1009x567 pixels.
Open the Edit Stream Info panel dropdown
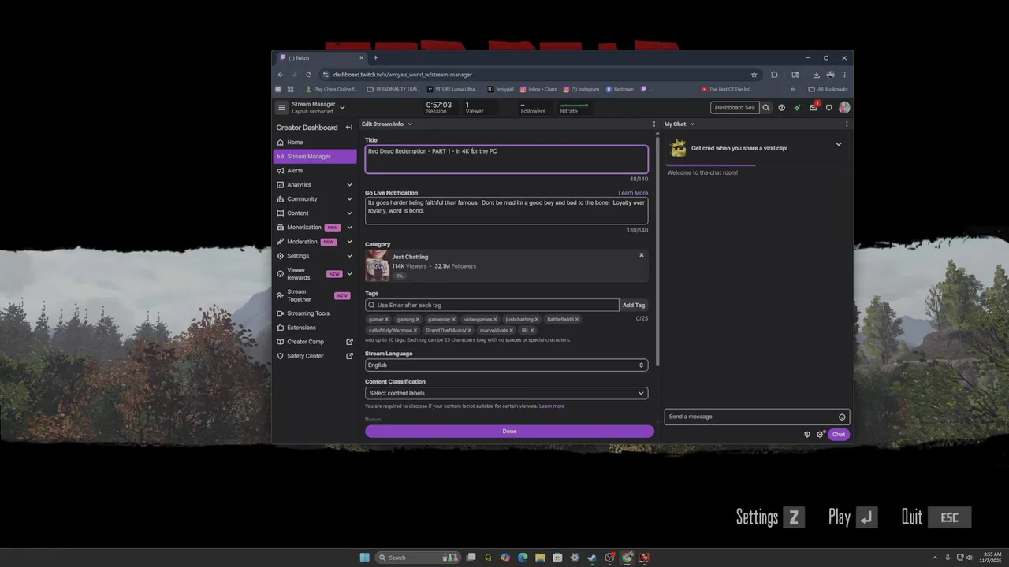pyautogui.click(x=410, y=124)
